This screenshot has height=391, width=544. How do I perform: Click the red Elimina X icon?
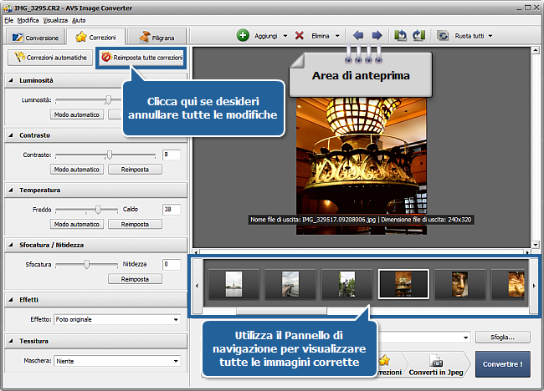coord(299,36)
